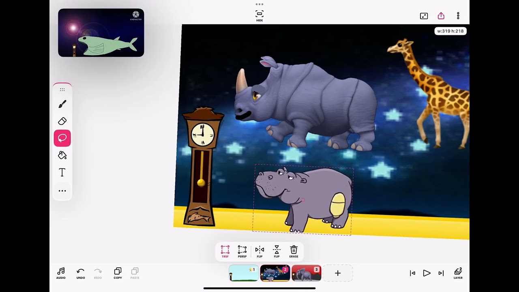Screen dimensions: 519x292
Task: Click the toolbar grip handle at top
Action: click(x=62, y=90)
